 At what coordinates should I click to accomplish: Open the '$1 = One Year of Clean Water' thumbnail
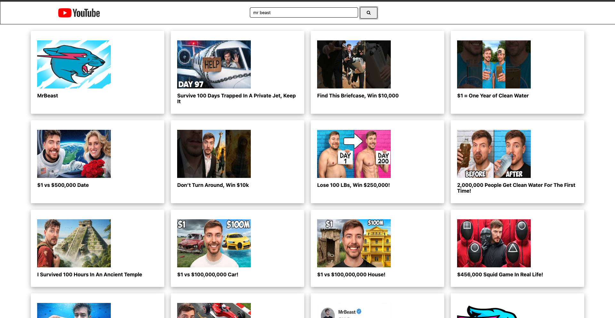tap(494, 64)
